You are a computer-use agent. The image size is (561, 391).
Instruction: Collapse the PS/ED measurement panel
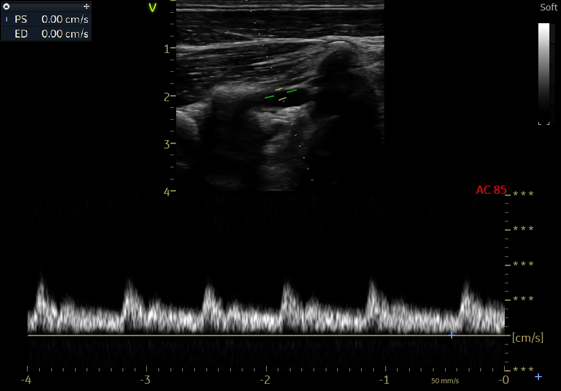[7, 6]
